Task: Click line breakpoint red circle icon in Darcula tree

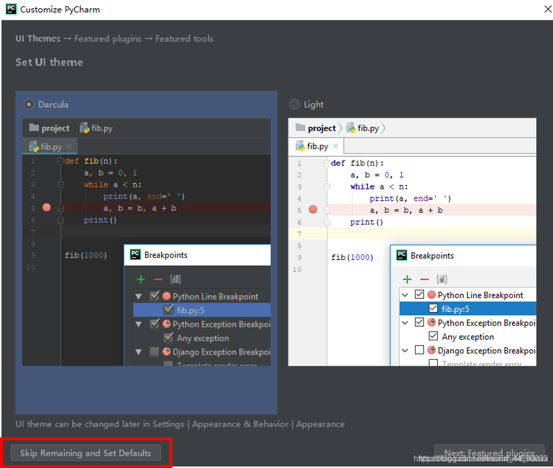Action: (x=167, y=296)
